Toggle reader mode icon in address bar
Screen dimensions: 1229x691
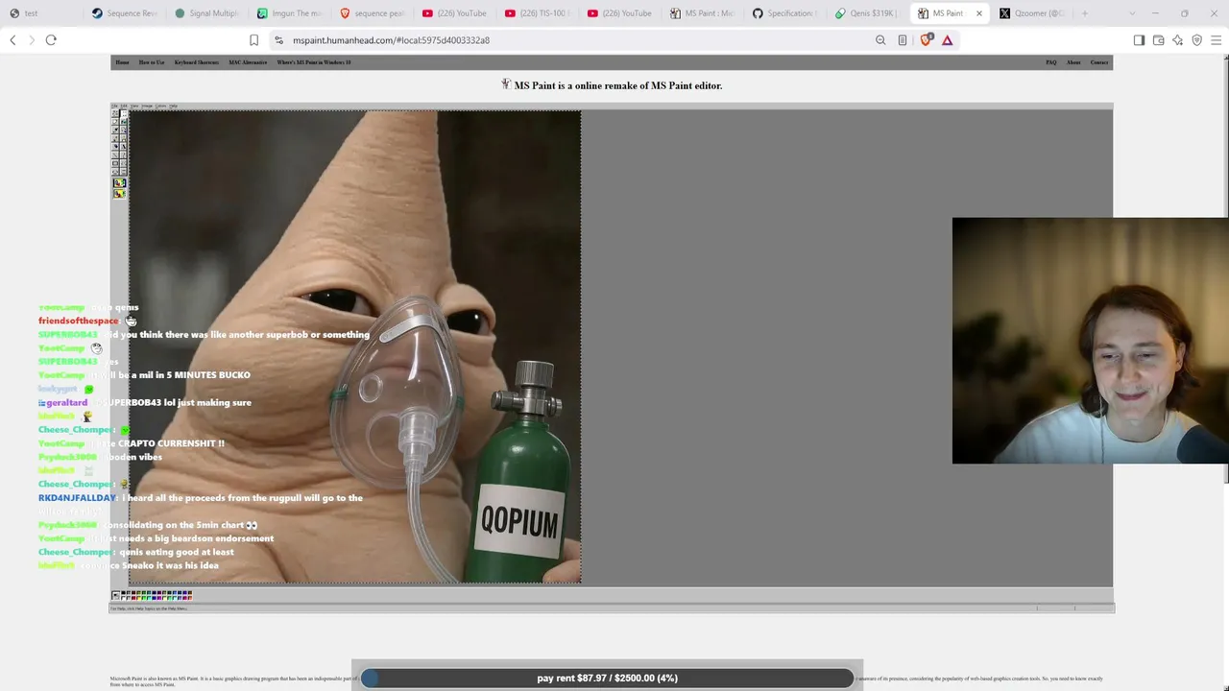(903, 40)
